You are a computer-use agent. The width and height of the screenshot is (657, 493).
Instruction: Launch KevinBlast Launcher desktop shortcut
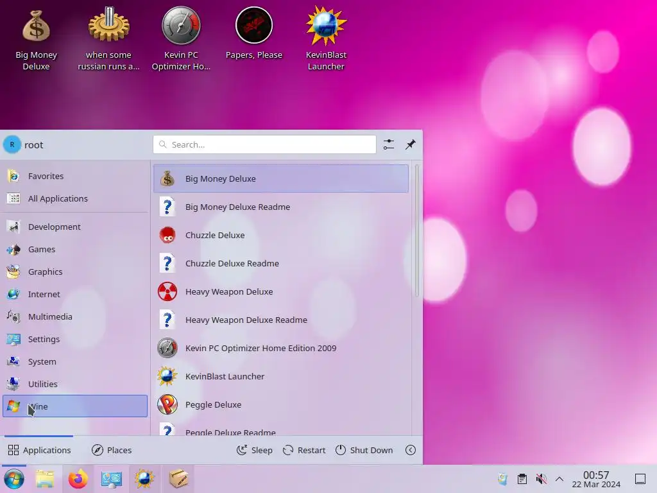click(326, 40)
